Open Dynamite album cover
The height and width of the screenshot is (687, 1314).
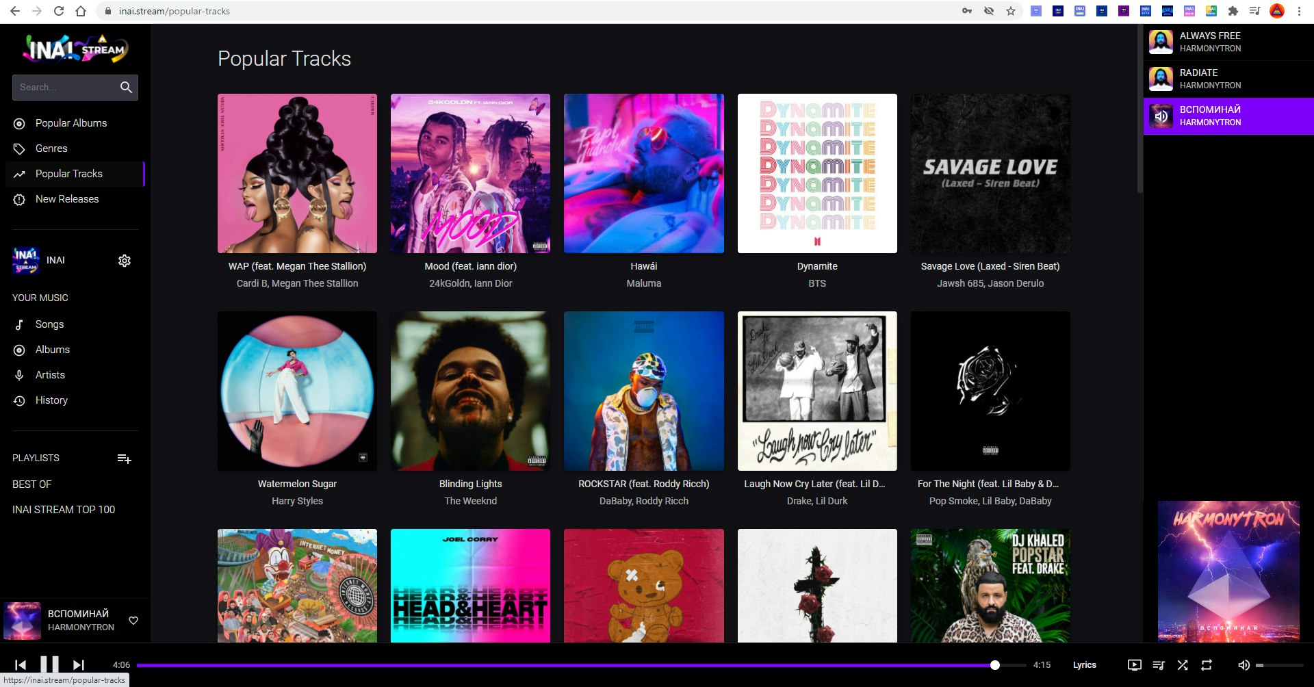point(817,173)
